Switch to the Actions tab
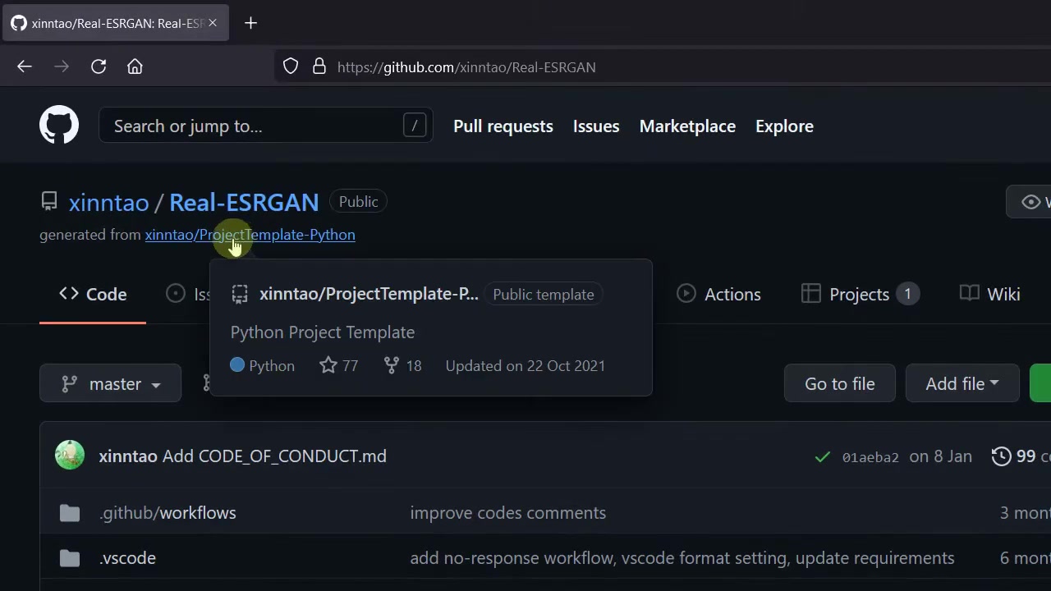The image size is (1051, 591). coord(719,294)
